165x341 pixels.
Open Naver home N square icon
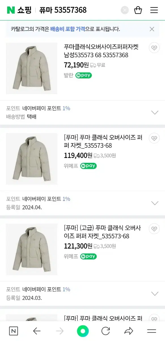click(13, 331)
